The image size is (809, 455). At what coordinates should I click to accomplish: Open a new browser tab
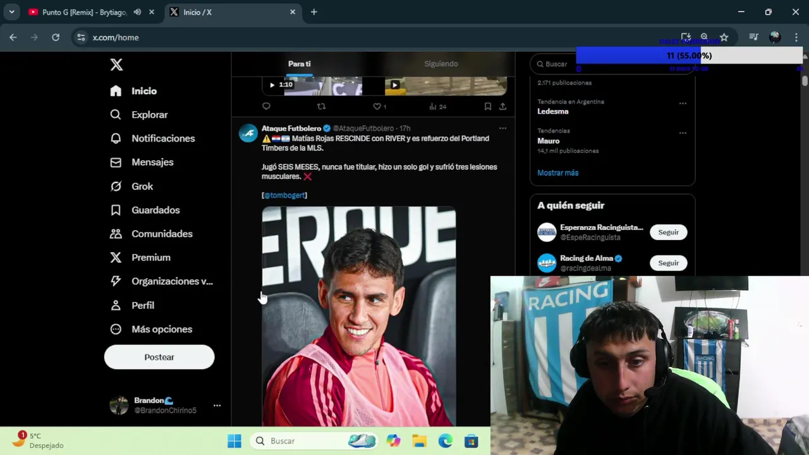(314, 12)
